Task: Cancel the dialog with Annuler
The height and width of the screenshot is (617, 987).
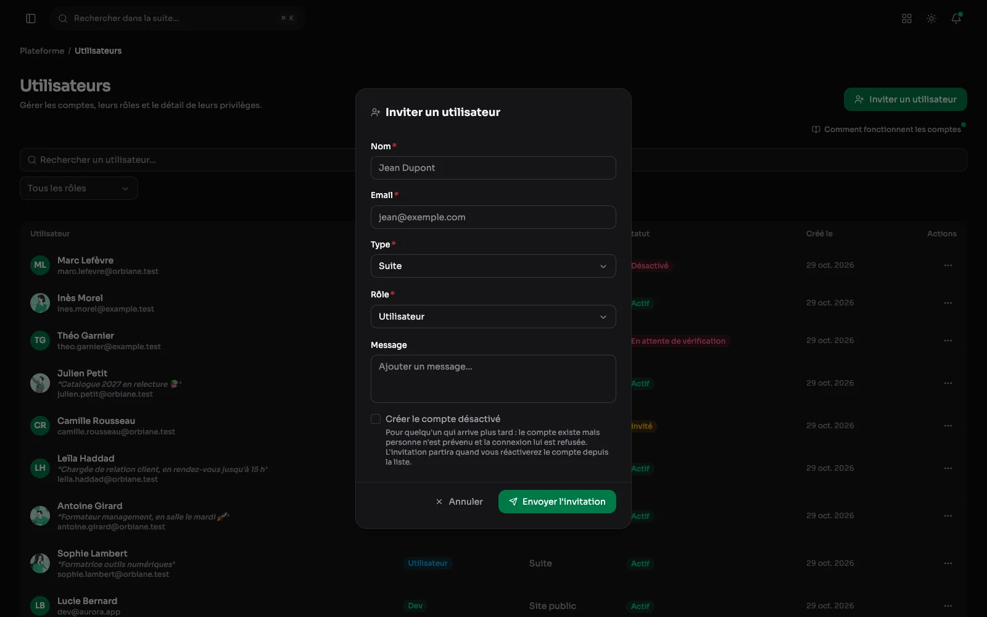Action: [x=459, y=502]
